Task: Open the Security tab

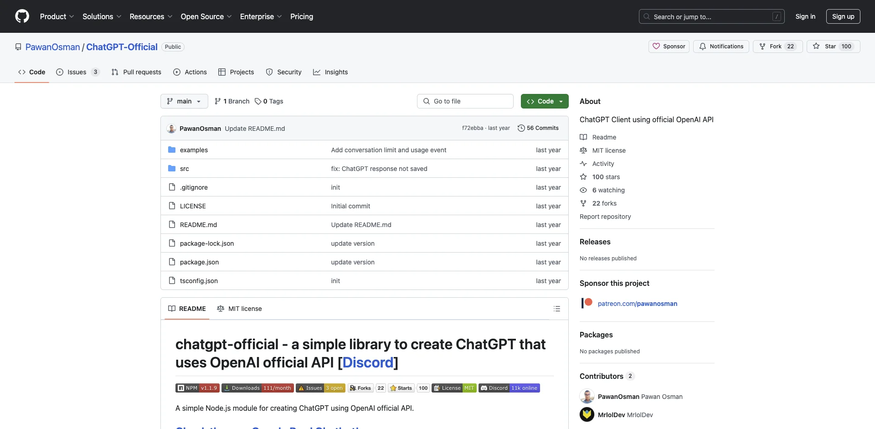Action: (x=283, y=72)
